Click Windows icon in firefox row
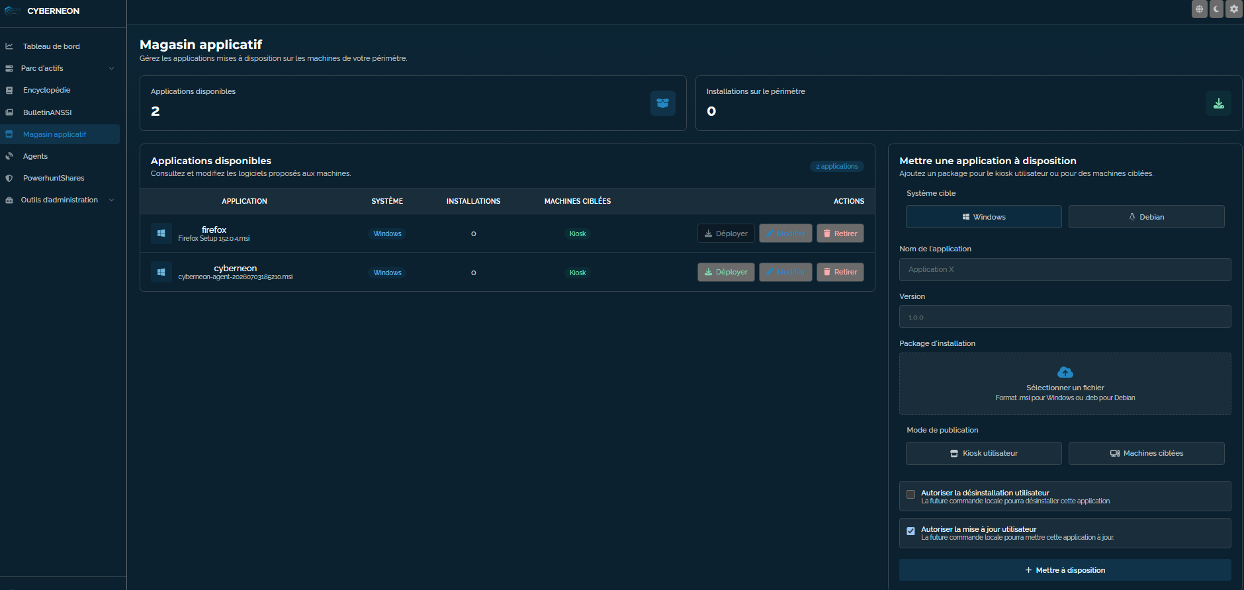 click(x=161, y=233)
